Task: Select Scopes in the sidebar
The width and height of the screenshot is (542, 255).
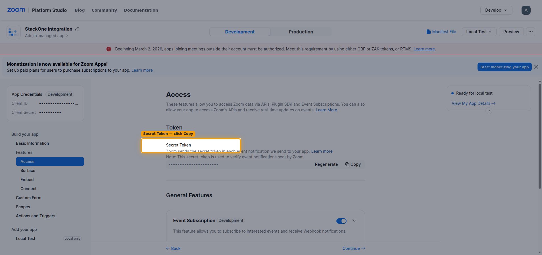Action: point(23,207)
